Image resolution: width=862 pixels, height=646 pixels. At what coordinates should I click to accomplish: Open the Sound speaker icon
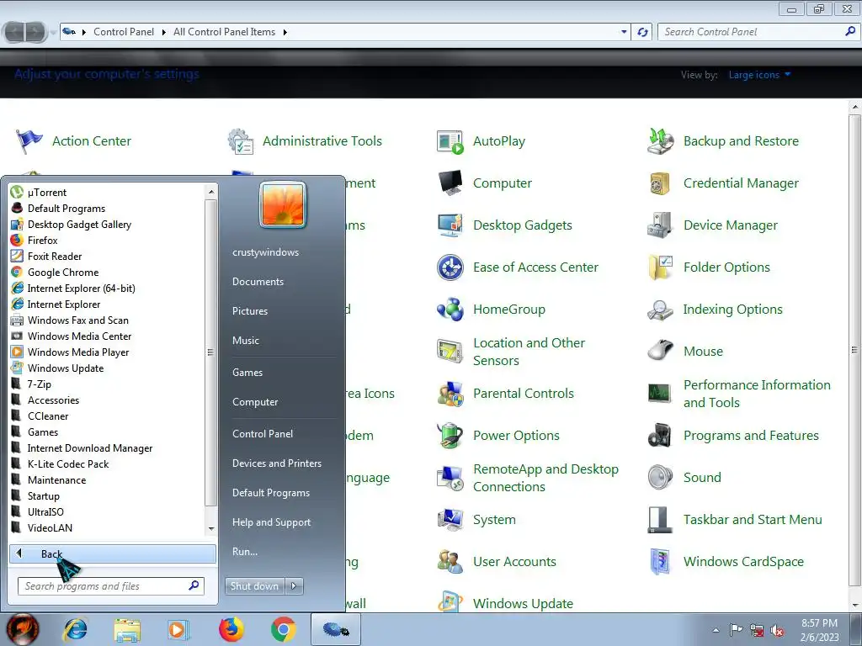[660, 478]
